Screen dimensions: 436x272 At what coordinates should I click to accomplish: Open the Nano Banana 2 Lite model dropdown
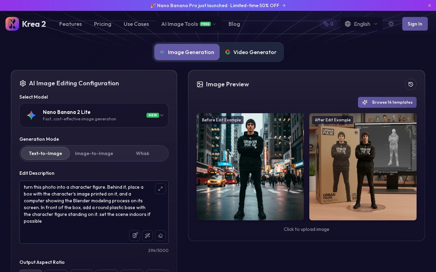tap(94, 115)
